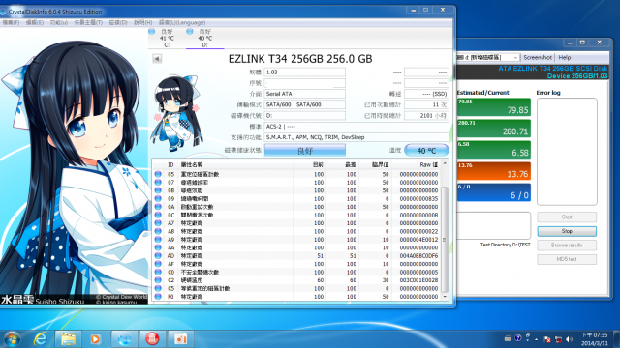This screenshot has width=620, height=348.
Task: Click the power-on hours field showing 2101
Action: pyautogui.click(x=426, y=116)
